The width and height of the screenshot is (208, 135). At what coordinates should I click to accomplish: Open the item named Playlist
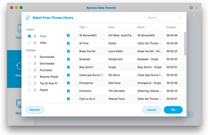[44, 90]
